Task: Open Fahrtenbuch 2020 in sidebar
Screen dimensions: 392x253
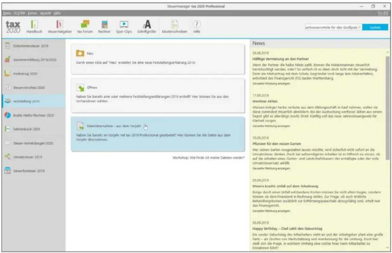Action: [x=33, y=129]
